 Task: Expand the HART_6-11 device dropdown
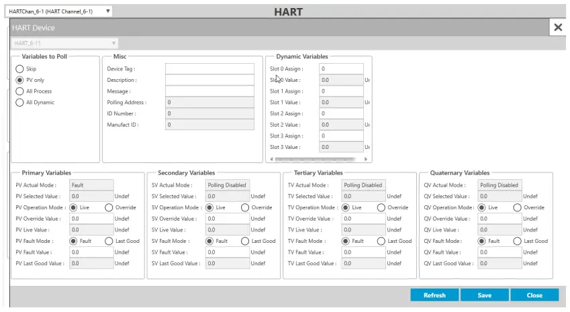(65, 43)
